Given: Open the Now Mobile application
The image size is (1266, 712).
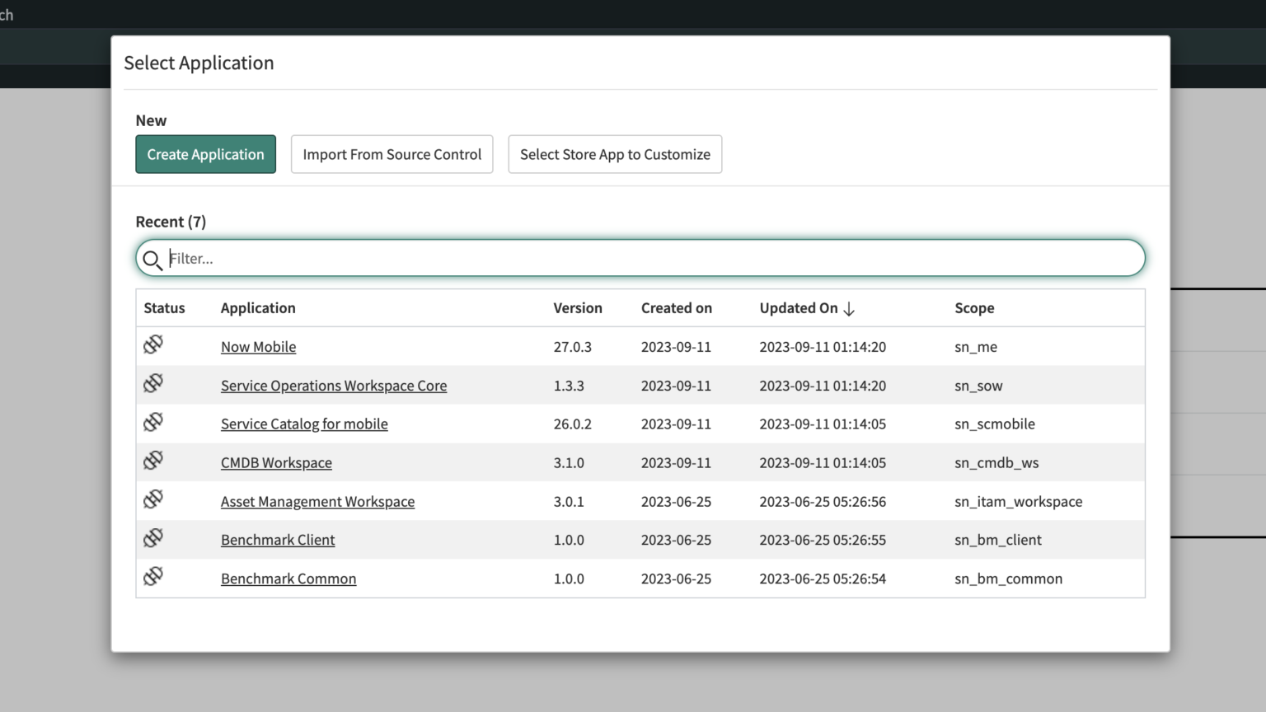Looking at the screenshot, I should pyautogui.click(x=258, y=347).
